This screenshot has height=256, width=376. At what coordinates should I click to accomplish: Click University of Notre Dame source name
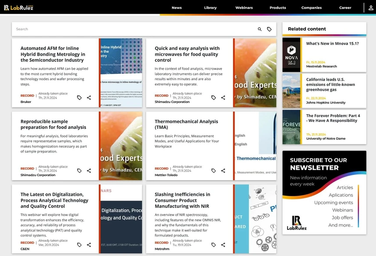point(326,139)
